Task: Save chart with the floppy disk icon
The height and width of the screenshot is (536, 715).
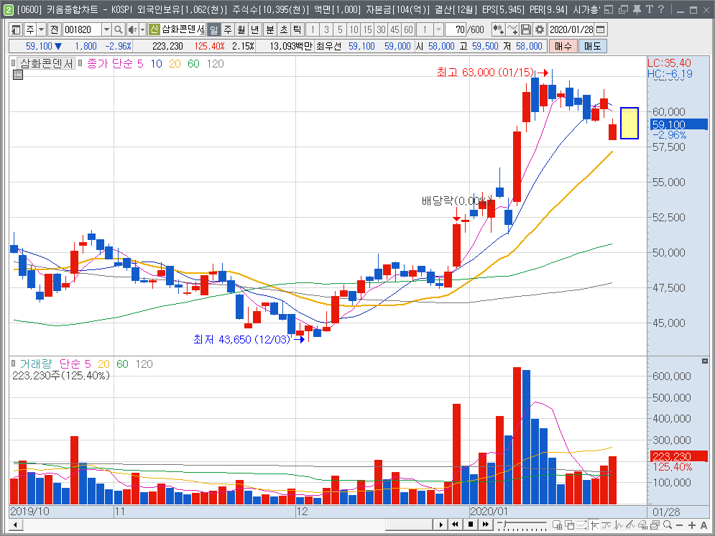Action: tap(526, 29)
